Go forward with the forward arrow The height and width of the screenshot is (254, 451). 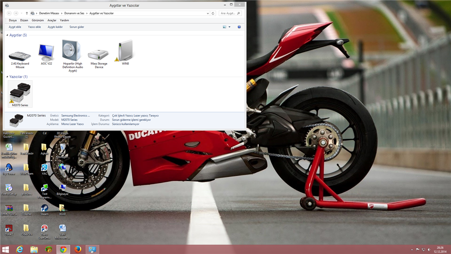click(16, 13)
